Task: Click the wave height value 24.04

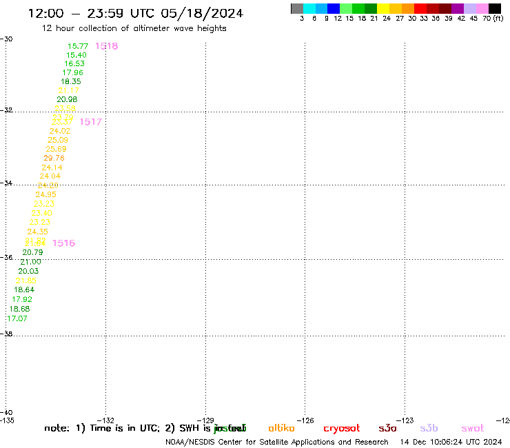Action: (x=50, y=176)
